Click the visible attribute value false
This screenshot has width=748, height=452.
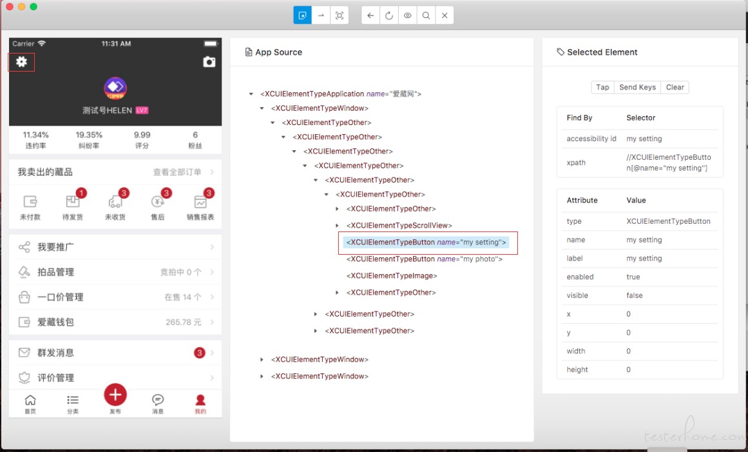[635, 295]
